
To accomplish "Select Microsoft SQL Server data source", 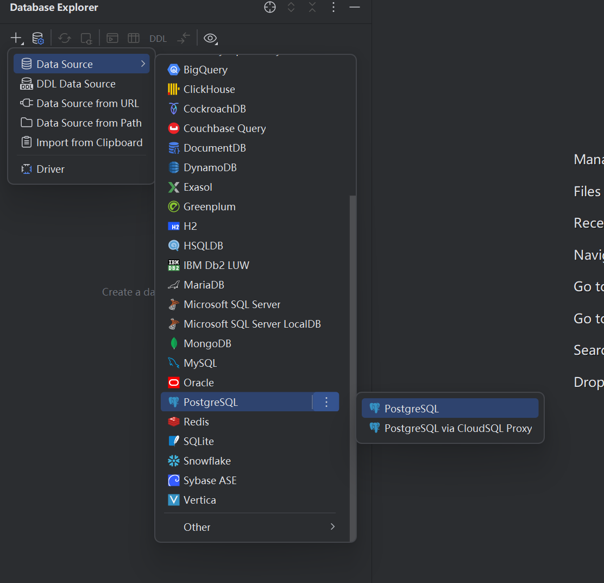I will pos(250,304).
